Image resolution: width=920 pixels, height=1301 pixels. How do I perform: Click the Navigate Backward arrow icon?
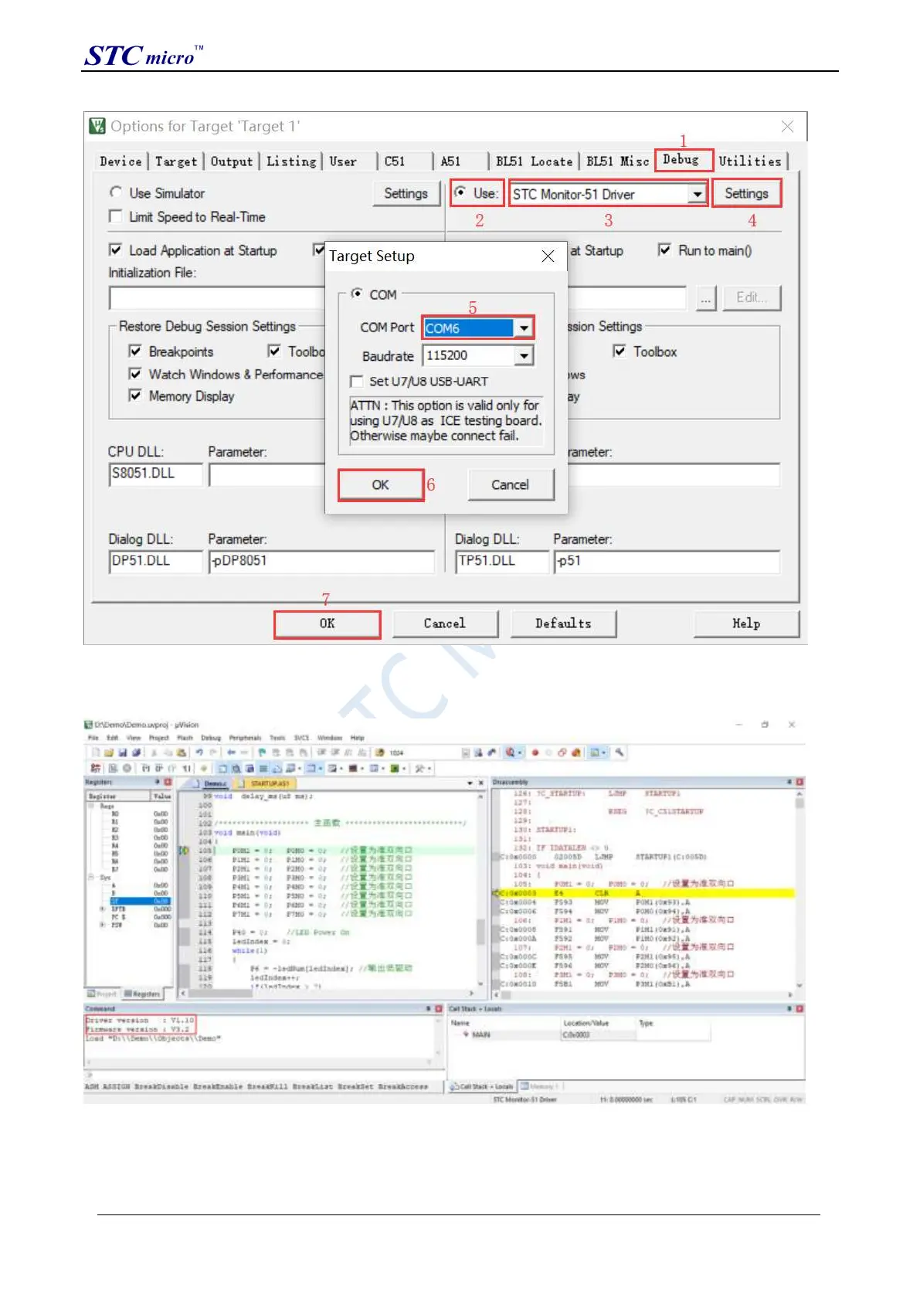(x=231, y=752)
